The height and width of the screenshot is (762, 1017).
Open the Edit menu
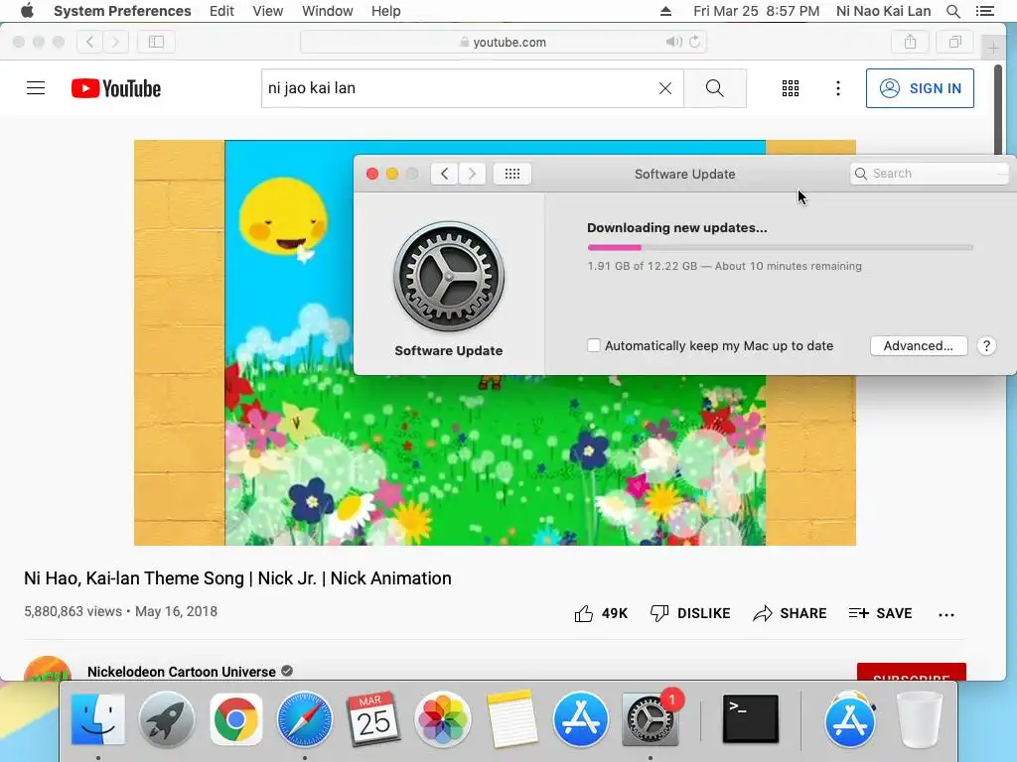click(221, 11)
